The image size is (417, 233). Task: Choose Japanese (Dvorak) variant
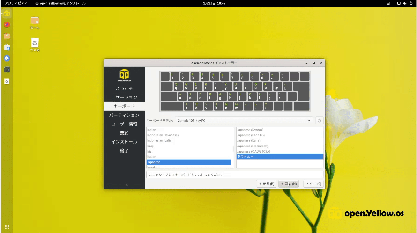click(280, 130)
